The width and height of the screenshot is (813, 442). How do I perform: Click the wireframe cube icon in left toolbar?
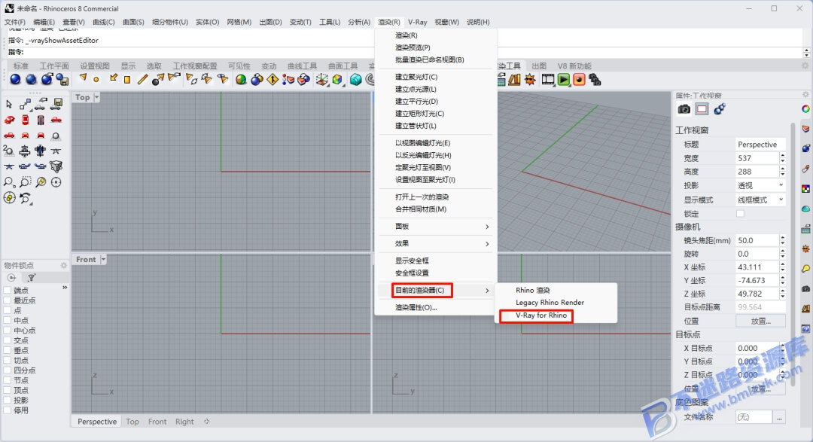pyautogui.click(x=56, y=166)
